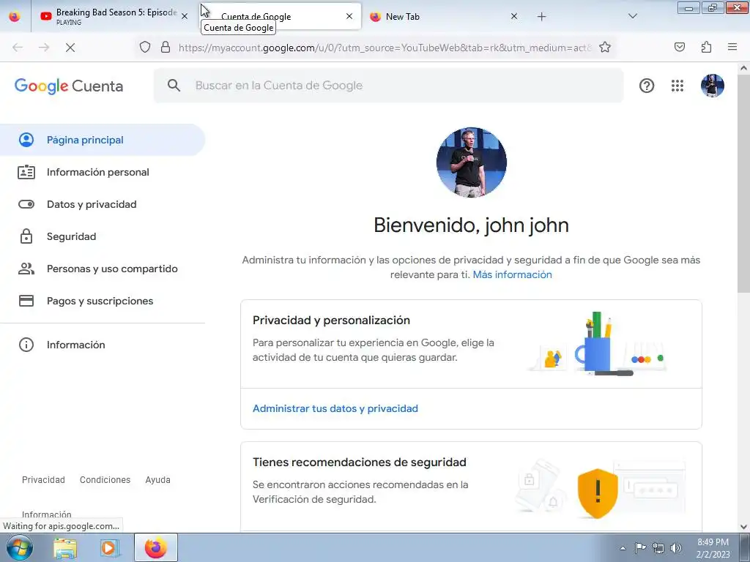Screen dimensions: 750x562
Task: Open the Google apps grid
Action: tap(677, 86)
